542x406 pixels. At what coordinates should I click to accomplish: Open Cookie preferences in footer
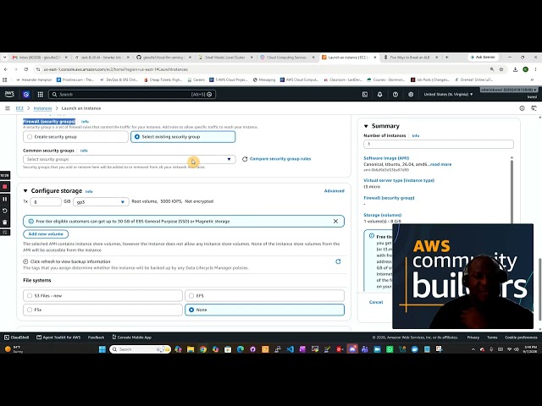pos(521,337)
